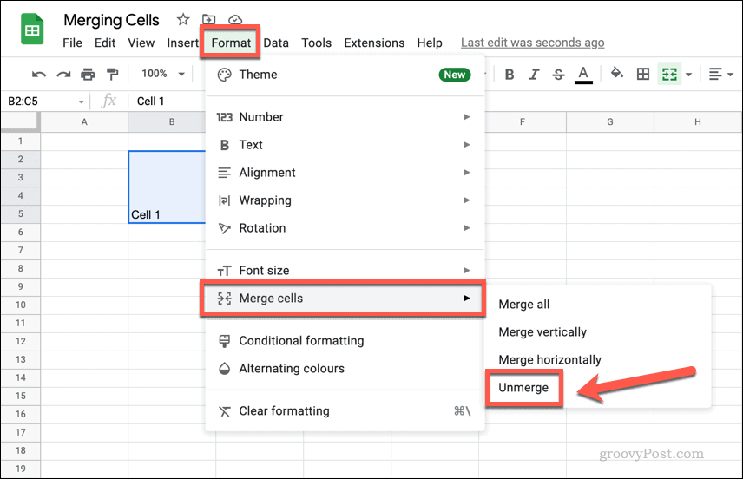The image size is (743, 479).
Task: Expand the Wrapping submenu
Action: pyautogui.click(x=345, y=200)
